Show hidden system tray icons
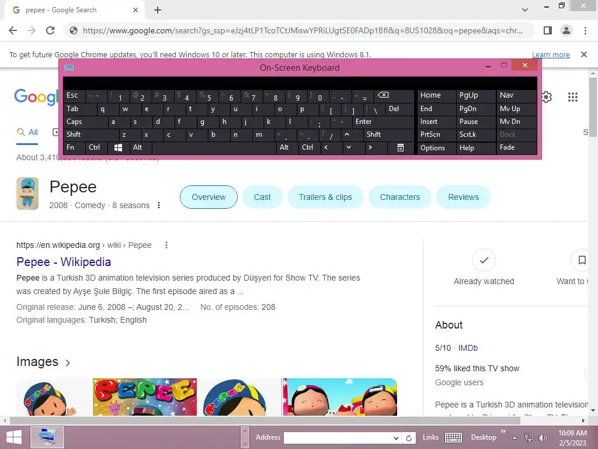The width and height of the screenshot is (598, 449). point(515,438)
